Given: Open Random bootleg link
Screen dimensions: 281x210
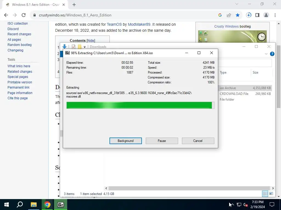Looking at the screenshot, I should (x=19, y=45).
